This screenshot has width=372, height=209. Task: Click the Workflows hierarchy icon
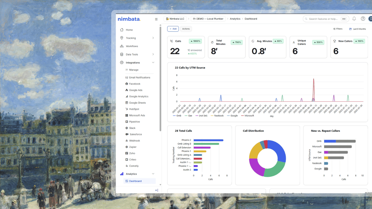(x=122, y=46)
